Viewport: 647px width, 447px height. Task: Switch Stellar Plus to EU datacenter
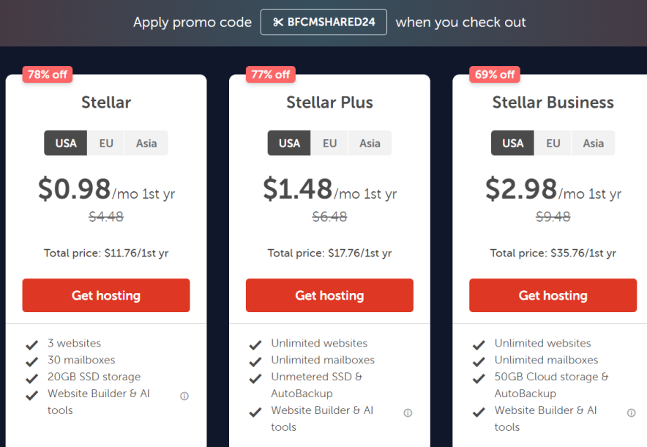tap(330, 143)
